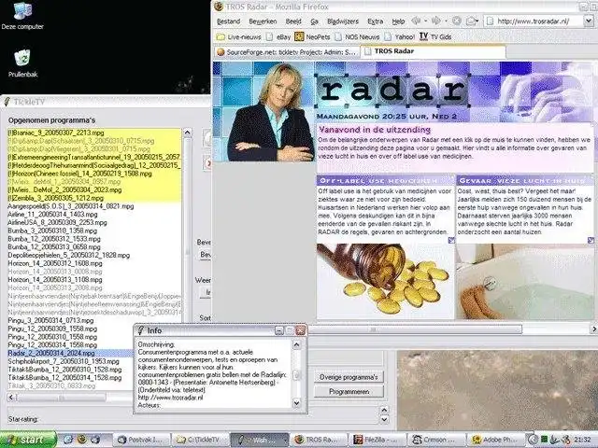
Task: Click the Firefox stop loading icon
Action: tap(457, 21)
